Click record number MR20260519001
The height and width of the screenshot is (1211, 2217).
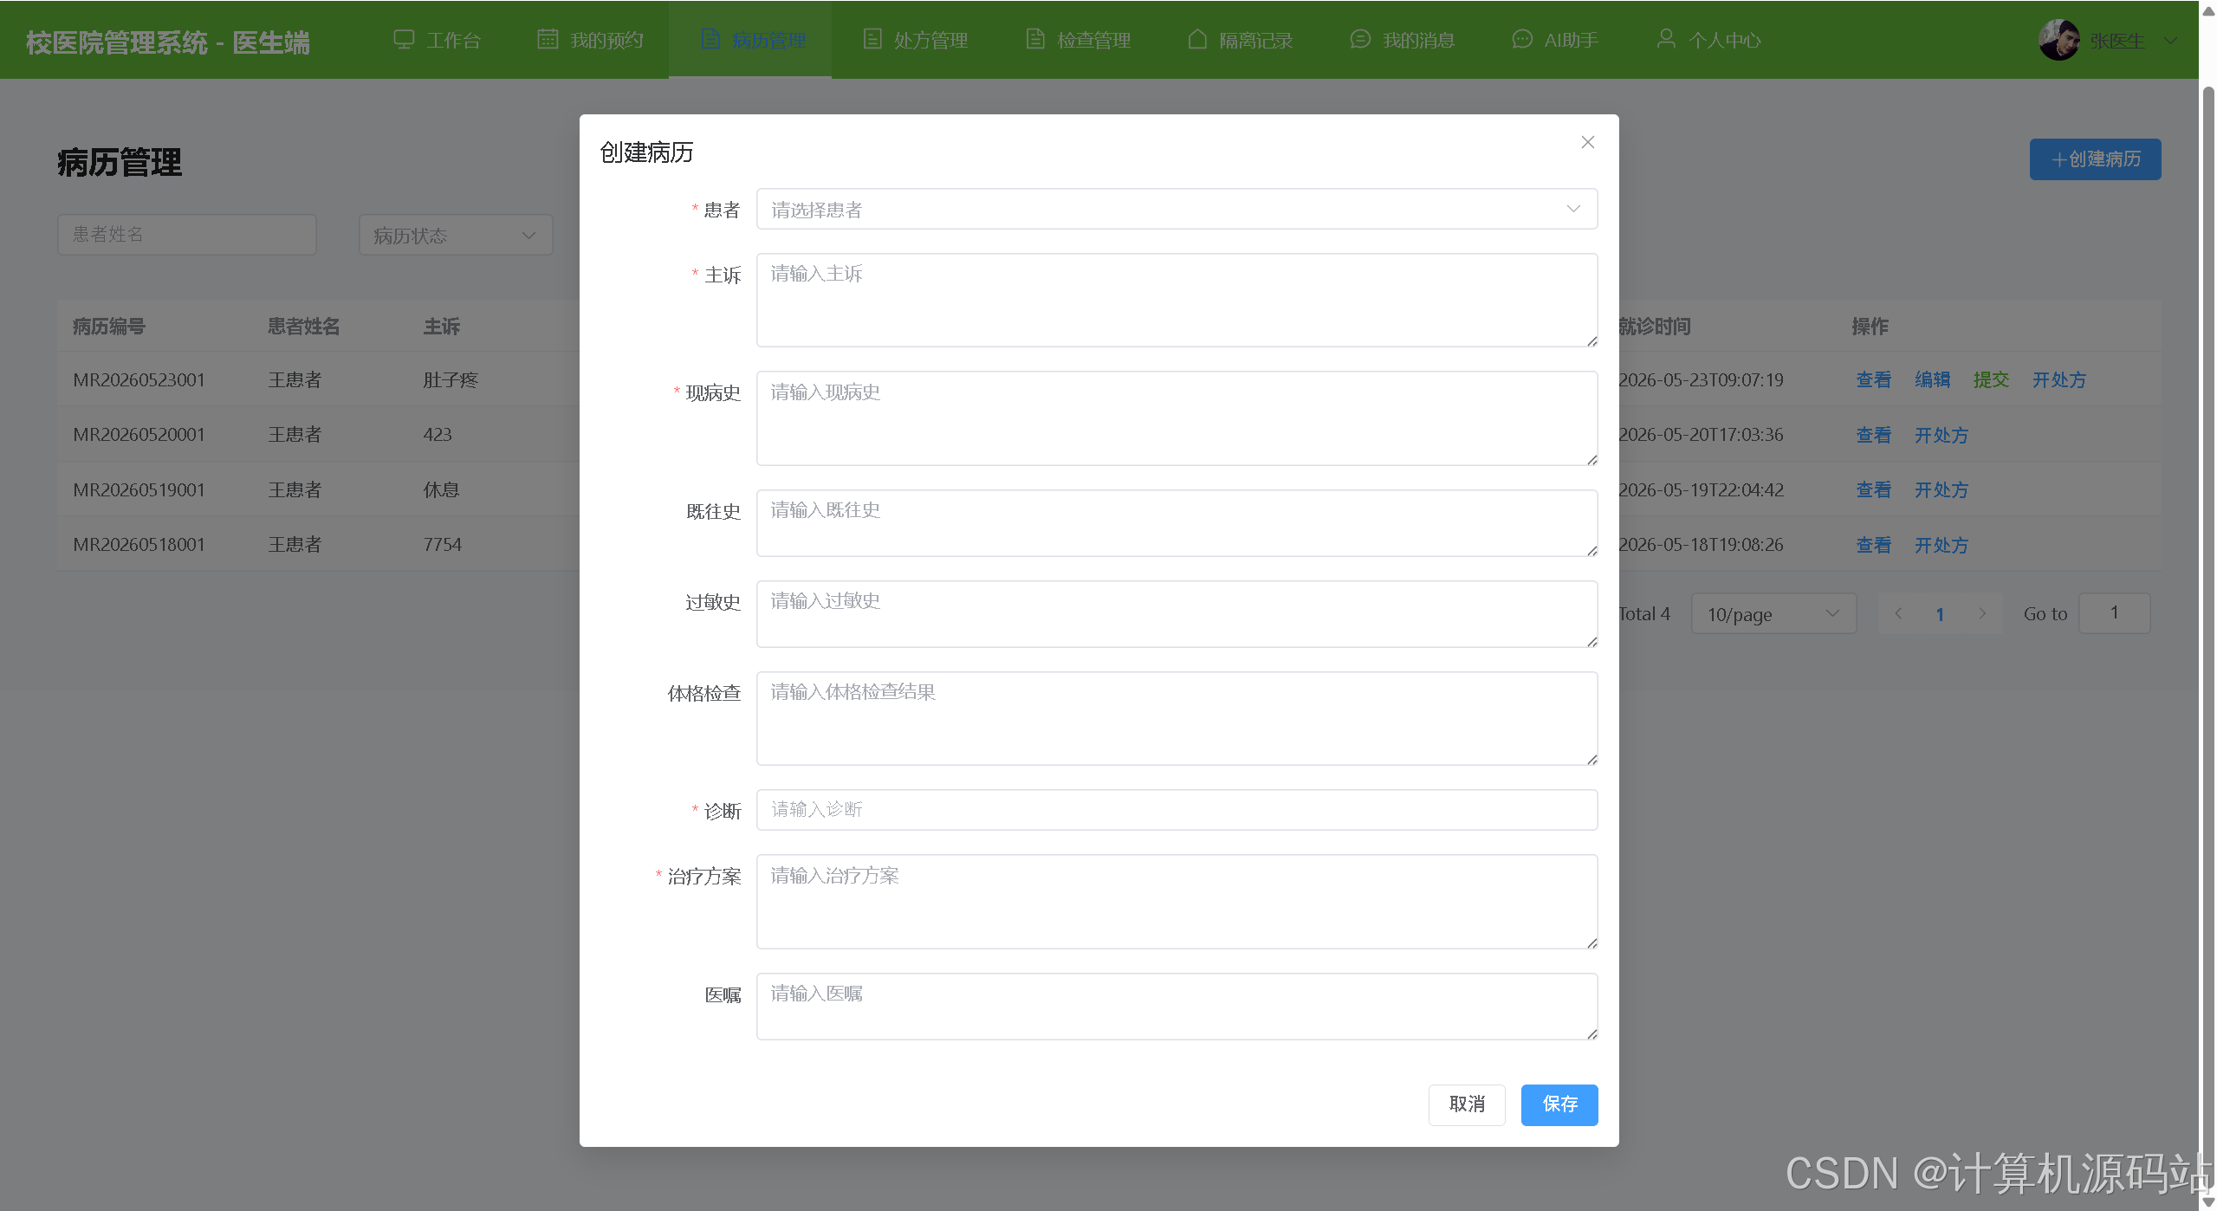tap(139, 489)
